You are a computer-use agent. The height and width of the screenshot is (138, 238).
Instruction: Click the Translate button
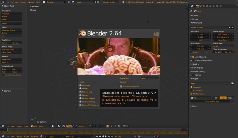pos(12,14)
